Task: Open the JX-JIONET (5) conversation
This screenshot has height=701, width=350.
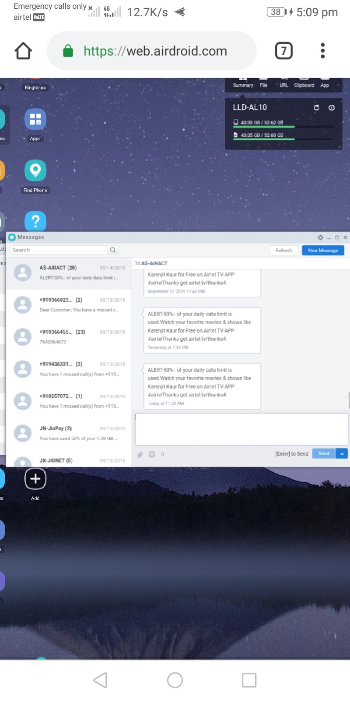Action: point(69,460)
